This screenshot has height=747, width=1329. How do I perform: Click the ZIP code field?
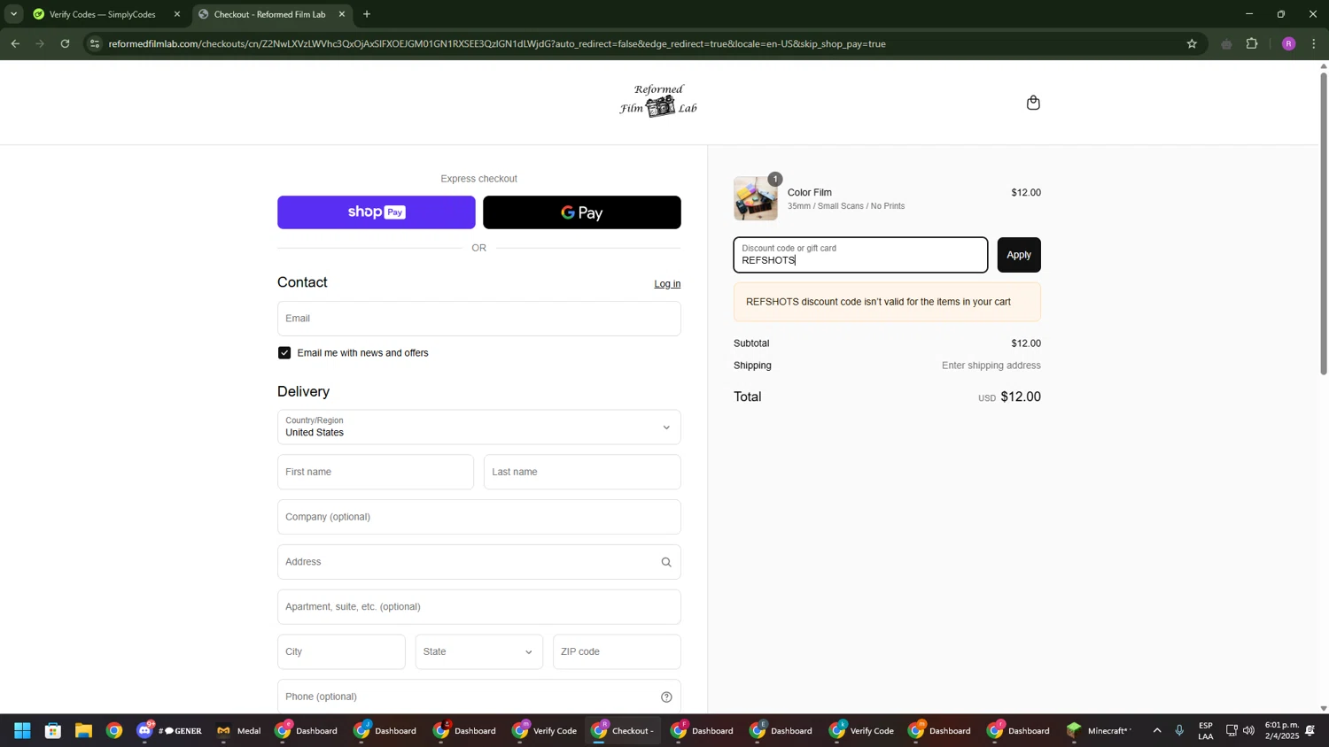pyautogui.click(x=617, y=652)
